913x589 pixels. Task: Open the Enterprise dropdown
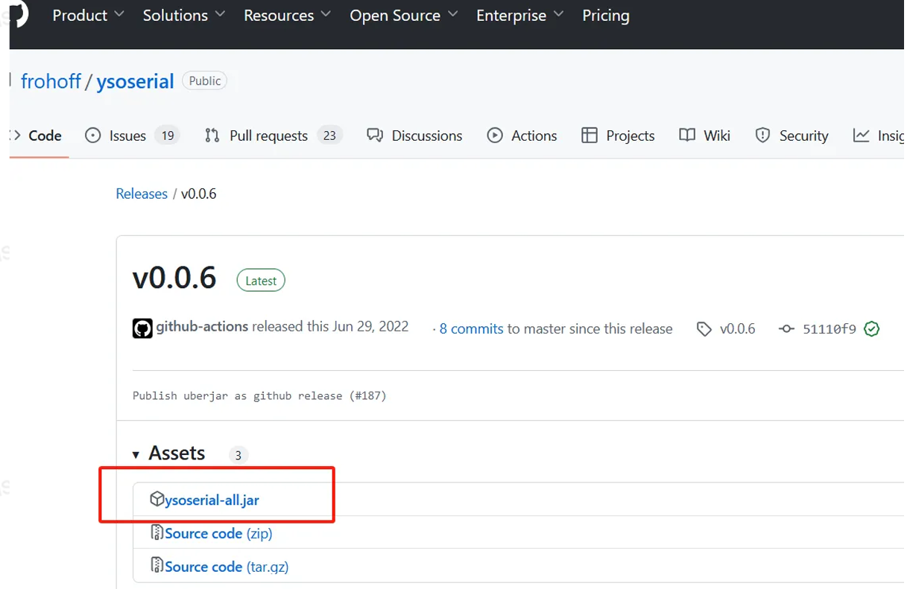click(520, 16)
